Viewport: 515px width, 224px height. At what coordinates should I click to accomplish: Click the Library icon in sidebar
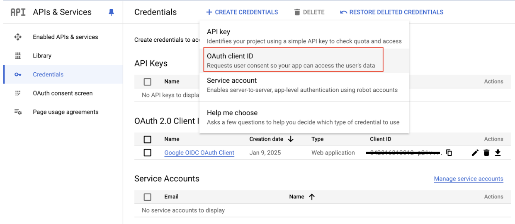(18, 56)
